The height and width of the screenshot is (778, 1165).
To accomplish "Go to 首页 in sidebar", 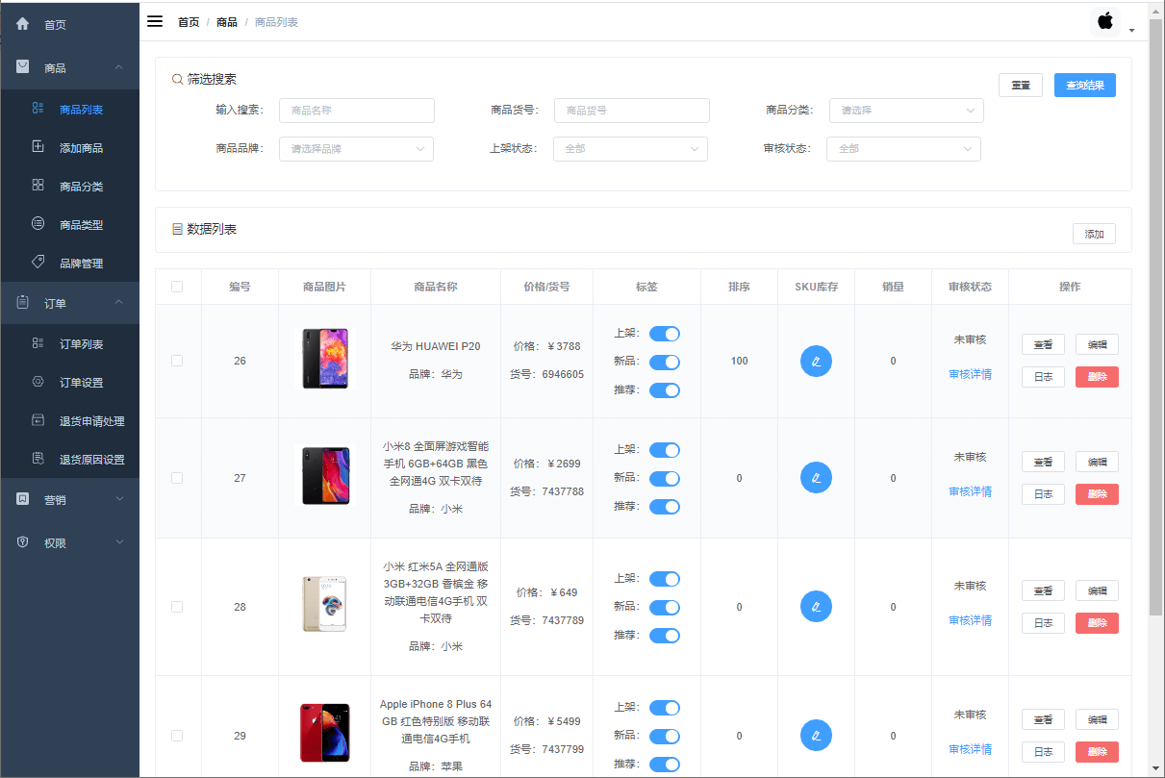I will tap(69, 24).
